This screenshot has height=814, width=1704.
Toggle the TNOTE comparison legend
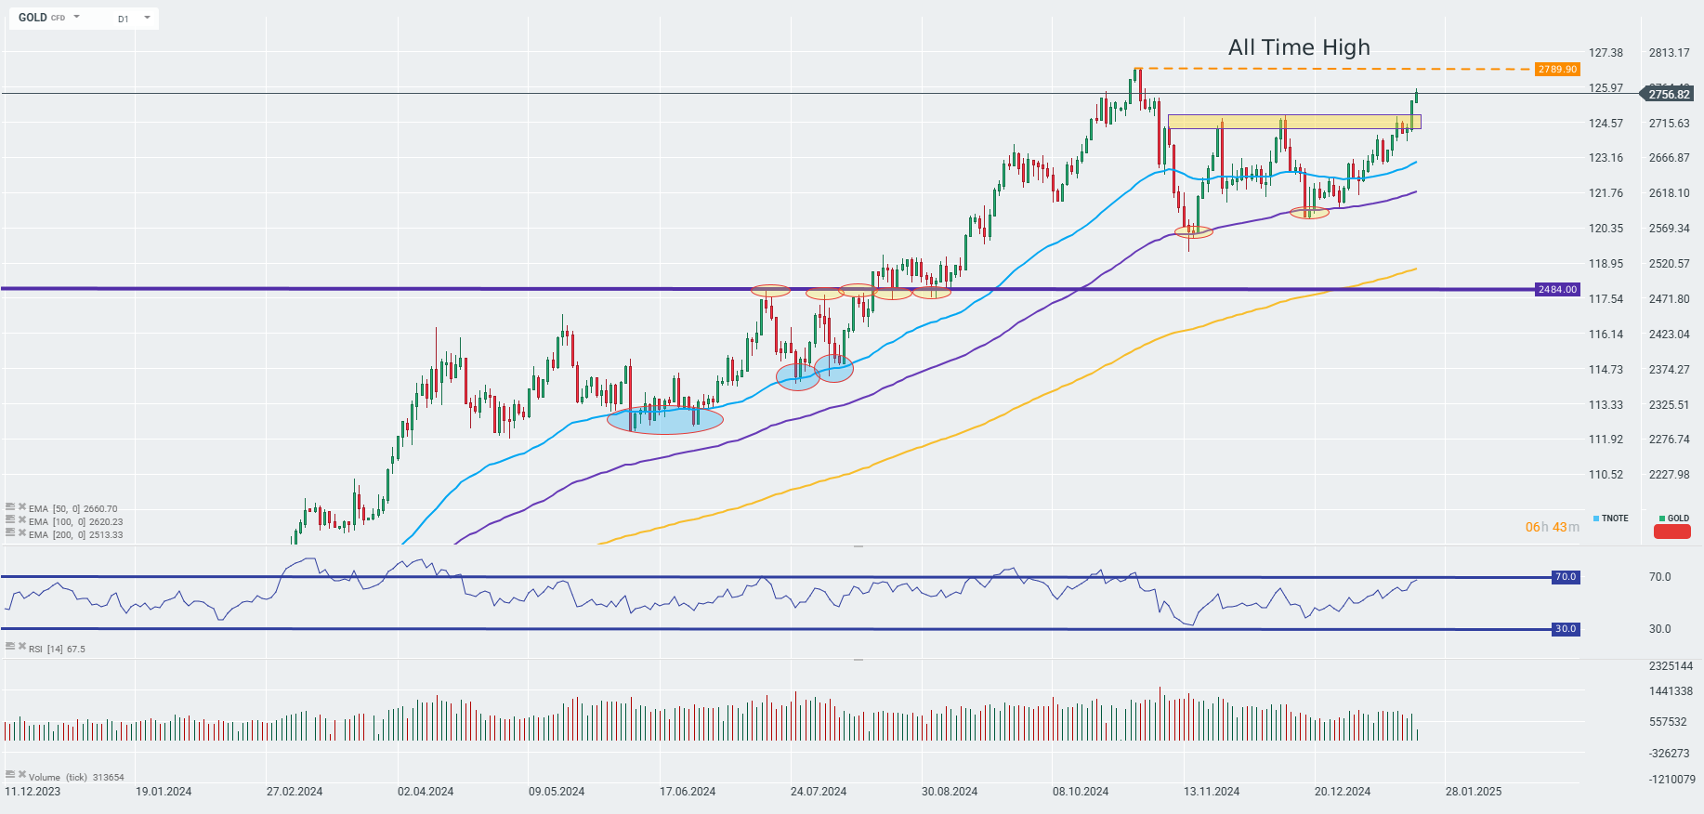pos(1610,519)
